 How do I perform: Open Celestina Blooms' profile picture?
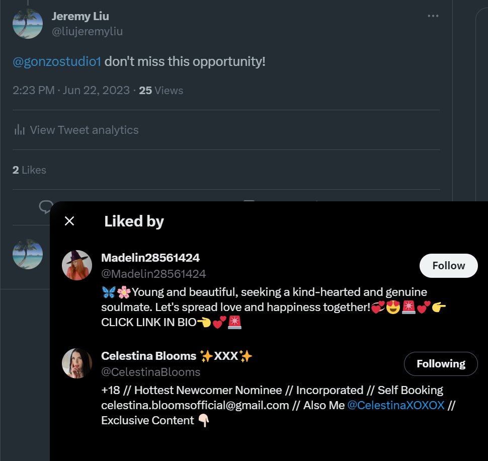coord(77,363)
